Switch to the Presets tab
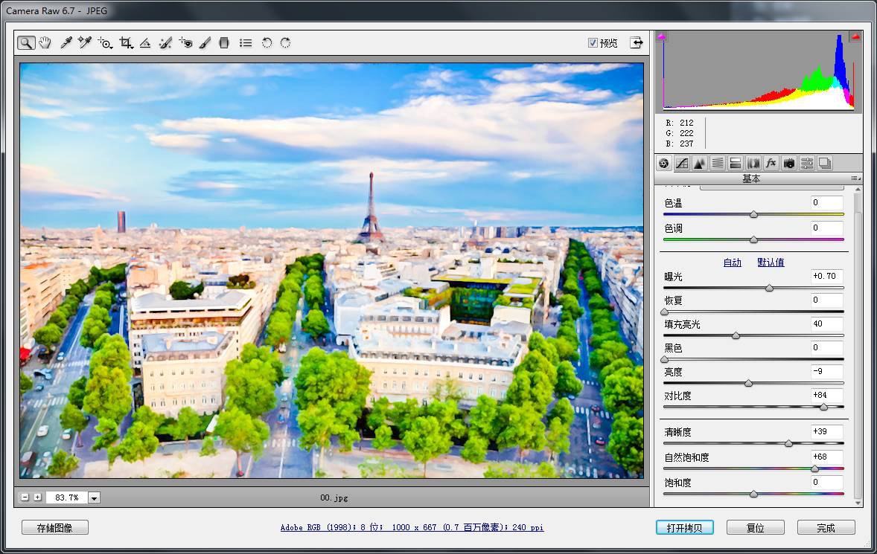This screenshot has width=877, height=554. [x=807, y=163]
